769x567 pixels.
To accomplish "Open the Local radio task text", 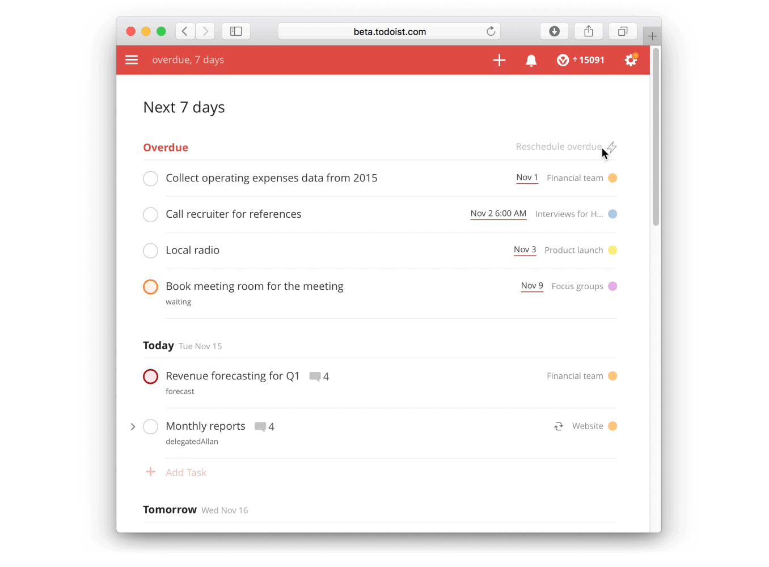I will coord(192,250).
